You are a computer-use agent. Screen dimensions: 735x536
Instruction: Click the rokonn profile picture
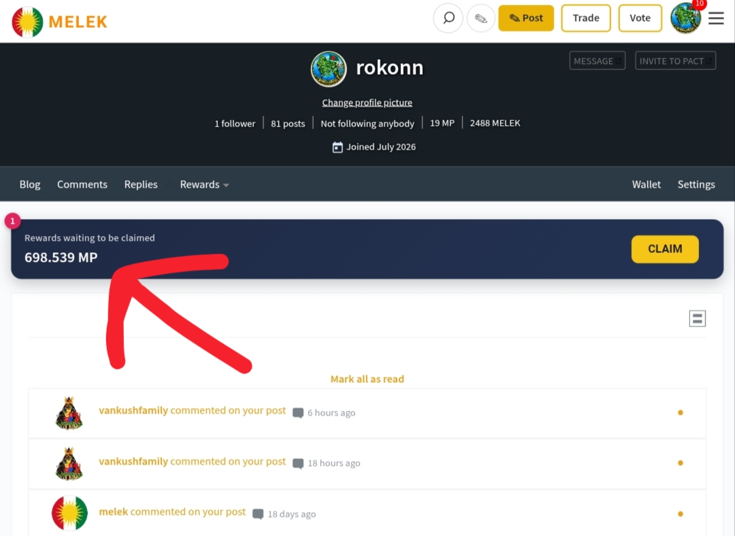point(329,69)
